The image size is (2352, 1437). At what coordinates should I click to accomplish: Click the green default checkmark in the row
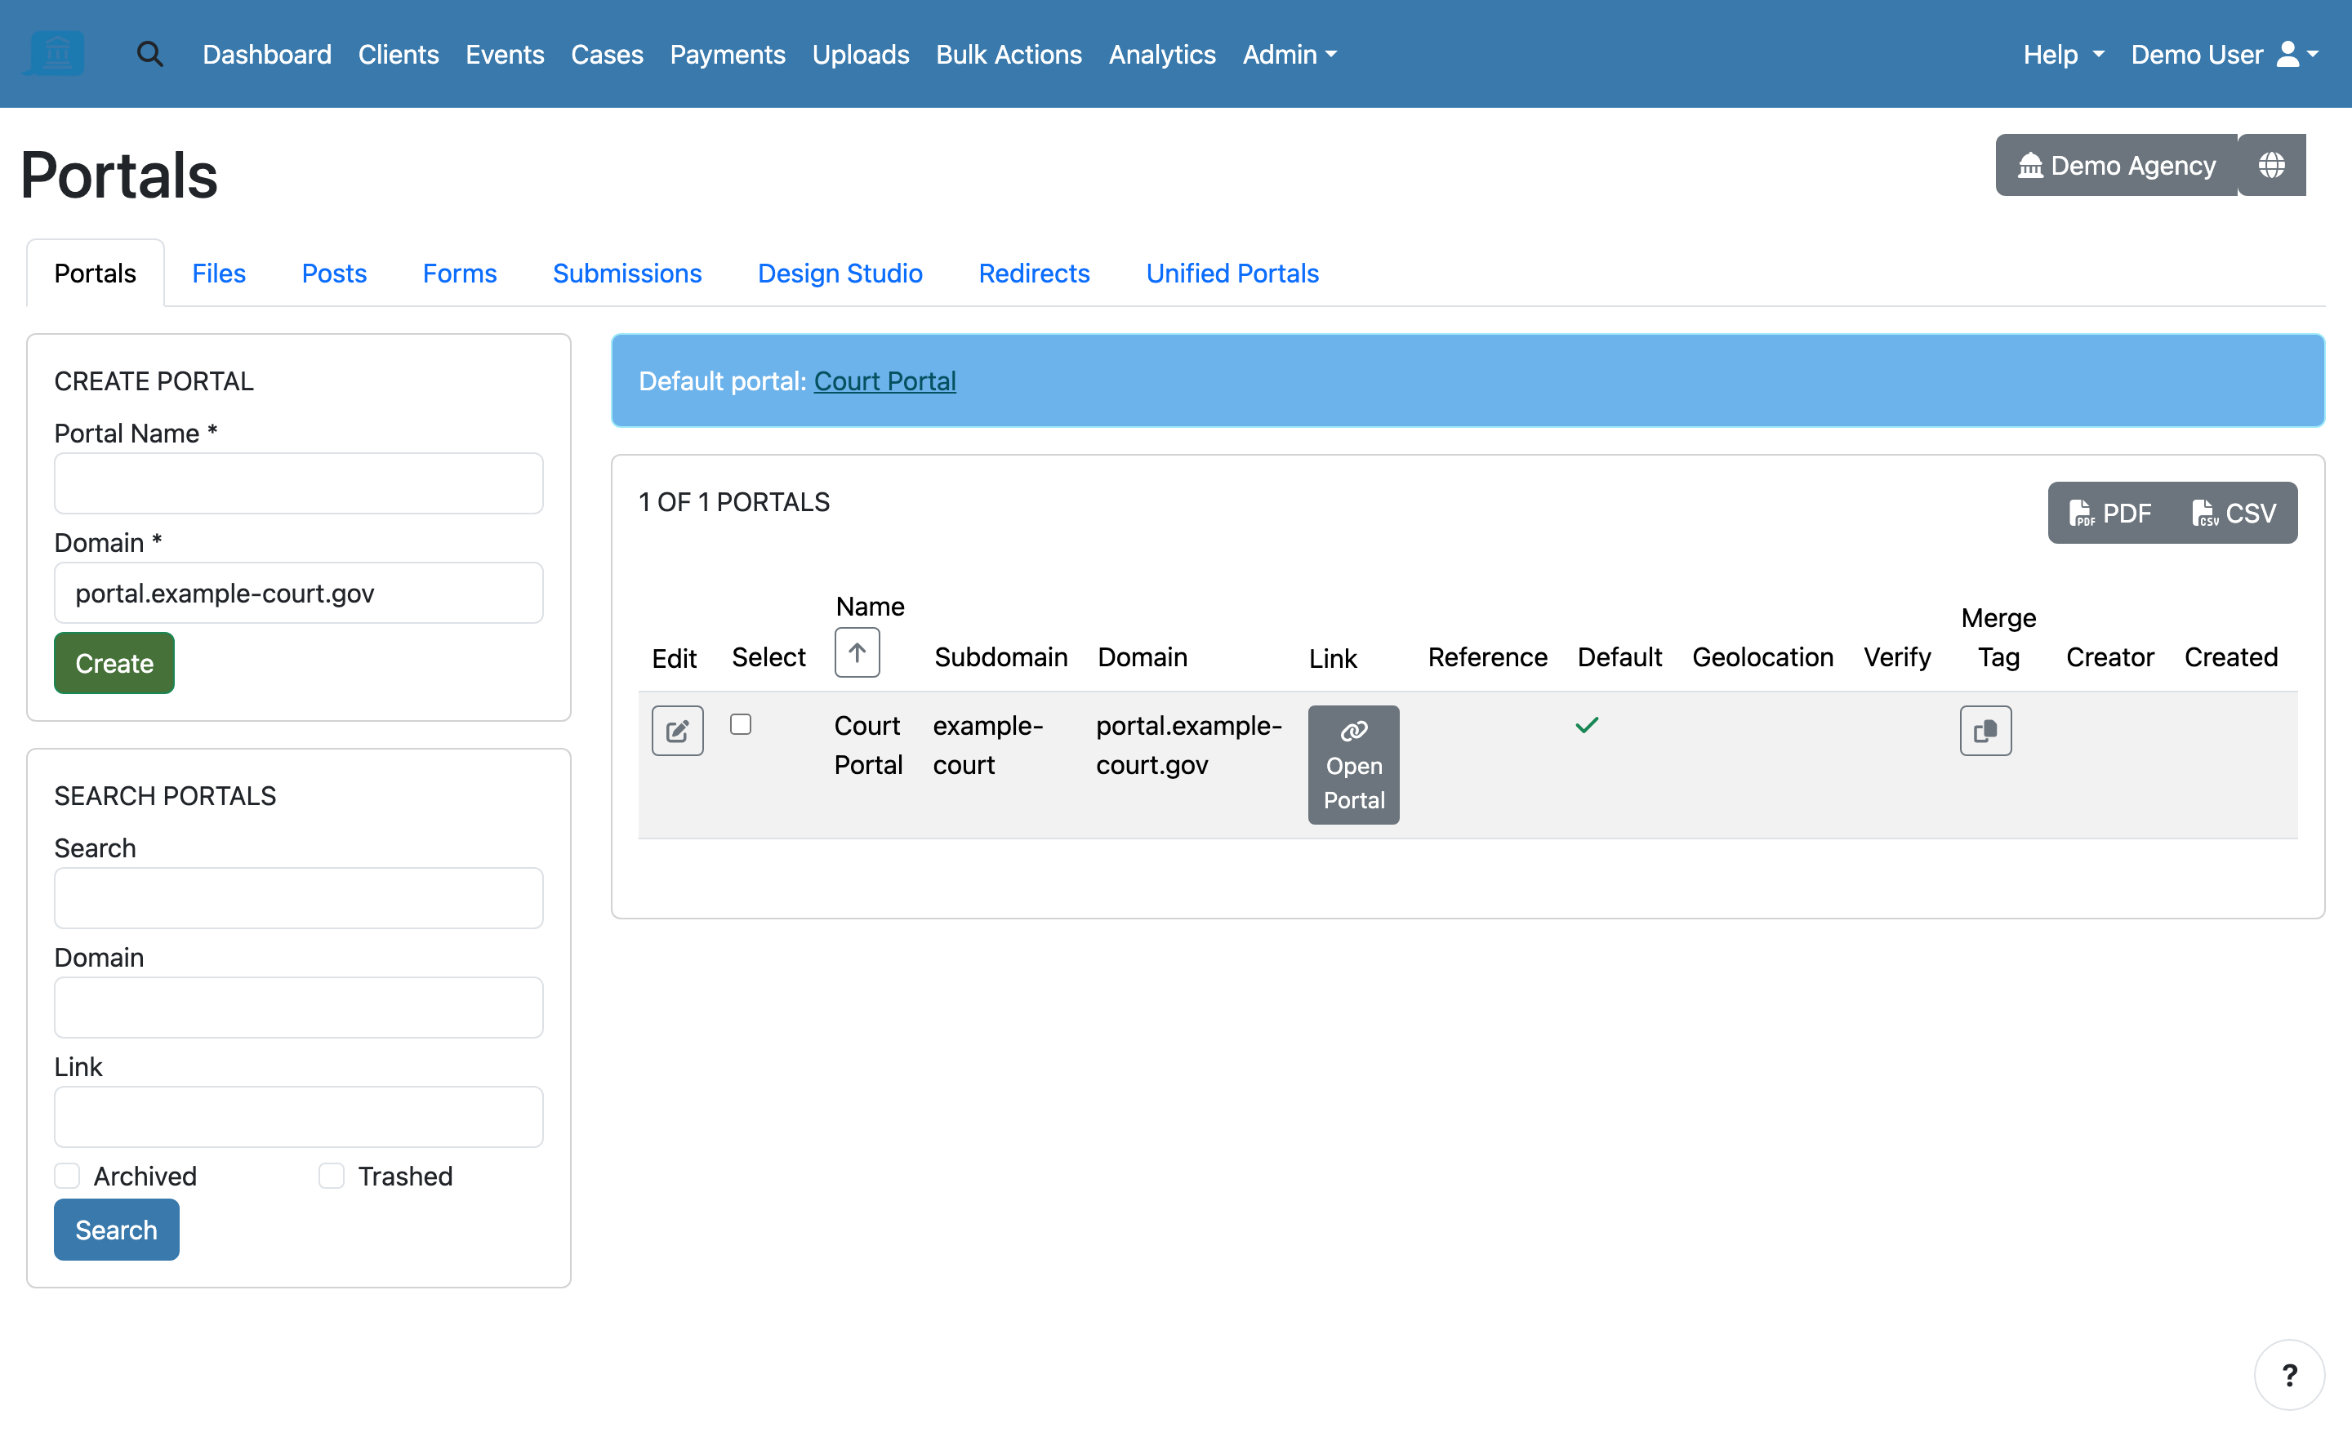point(1587,725)
